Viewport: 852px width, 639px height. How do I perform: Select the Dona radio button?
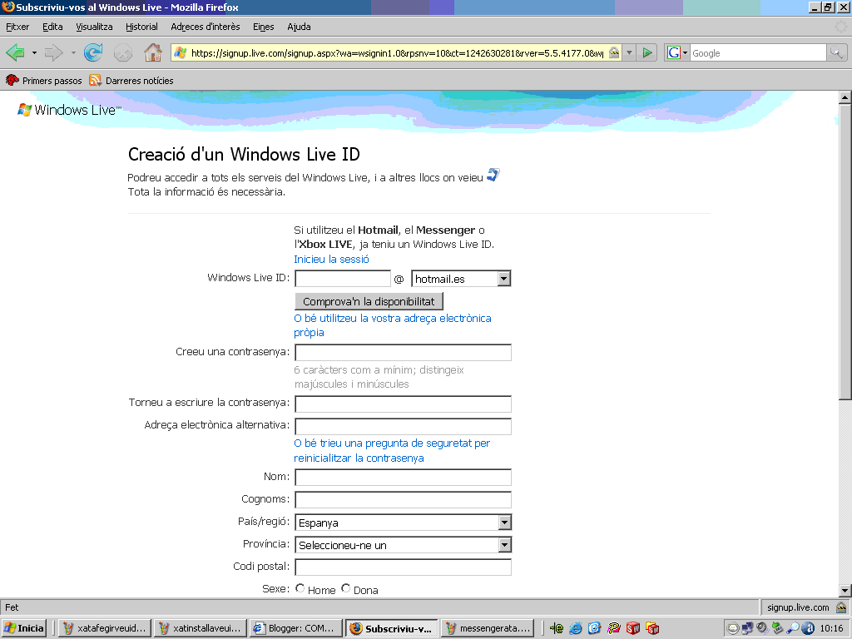point(345,588)
